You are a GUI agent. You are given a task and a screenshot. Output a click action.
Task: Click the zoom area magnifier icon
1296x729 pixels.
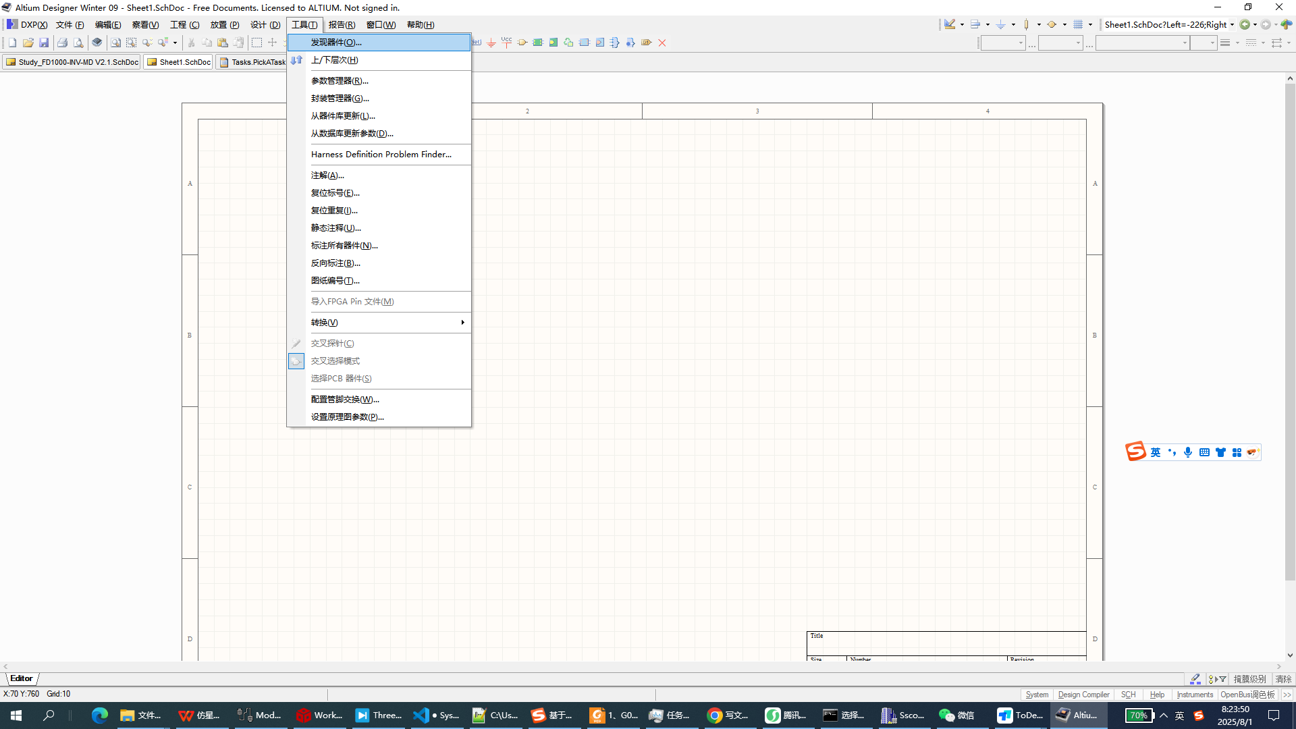click(131, 43)
